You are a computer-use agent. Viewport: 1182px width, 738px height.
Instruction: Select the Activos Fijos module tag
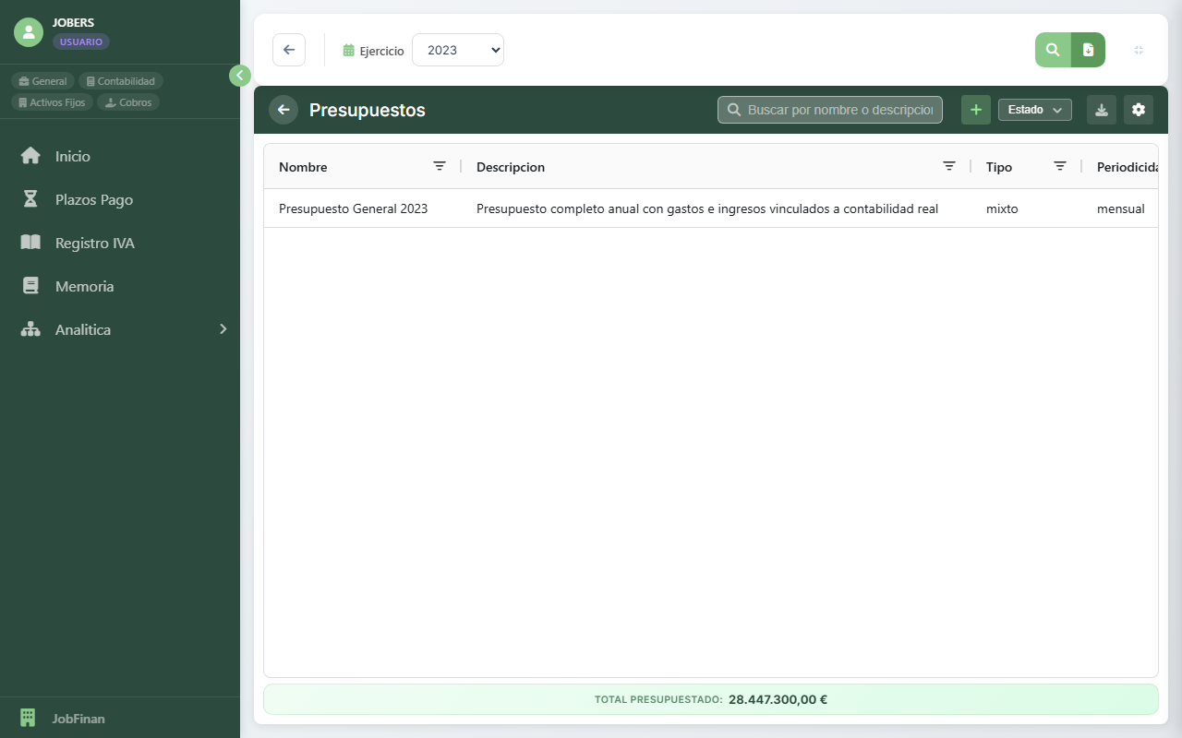[x=53, y=102]
